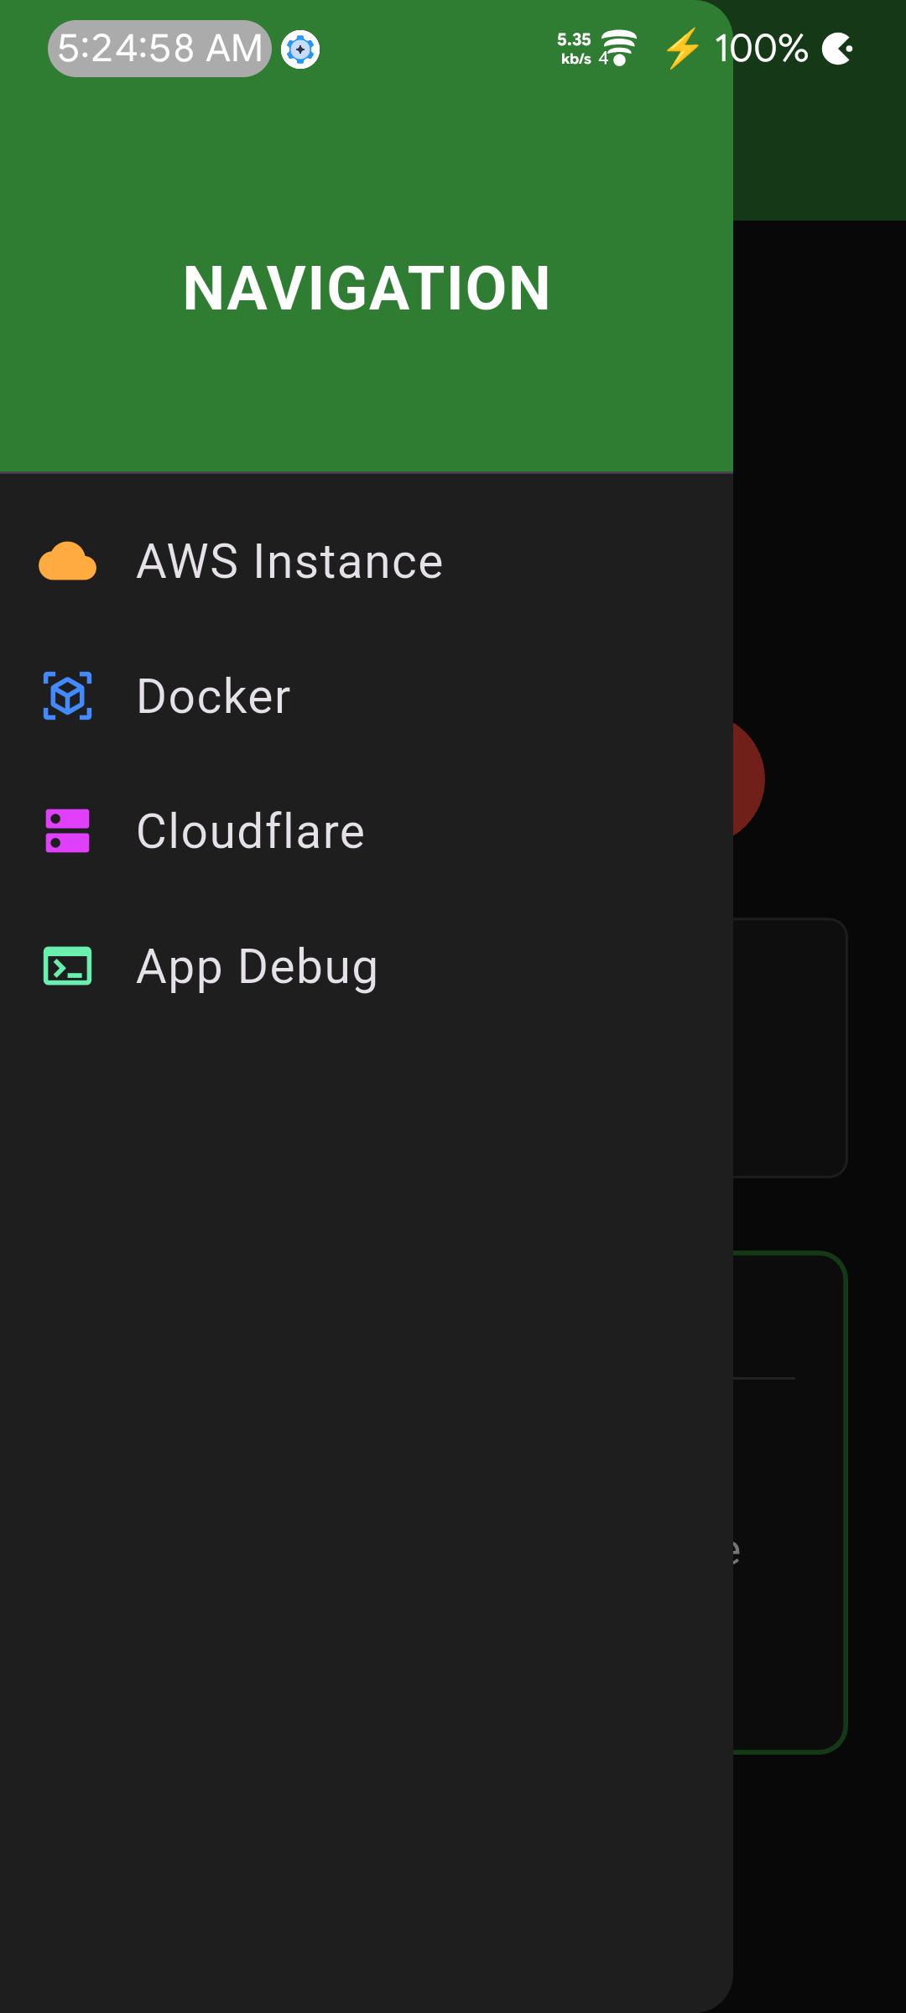Tap the settings gear beside the clock
Image resolution: width=906 pixels, height=2013 pixels.
[x=300, y=49]
